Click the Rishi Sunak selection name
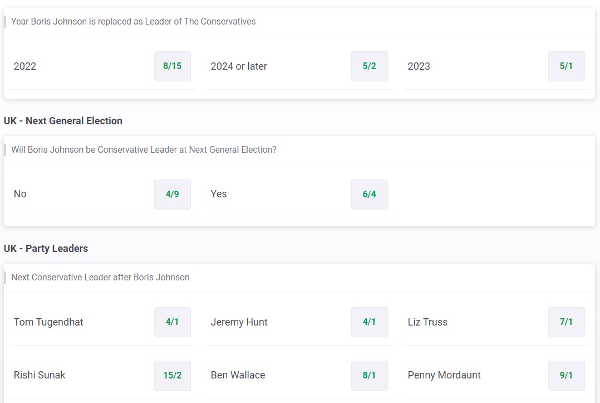The image size is (600, 403). coord(40,375)
